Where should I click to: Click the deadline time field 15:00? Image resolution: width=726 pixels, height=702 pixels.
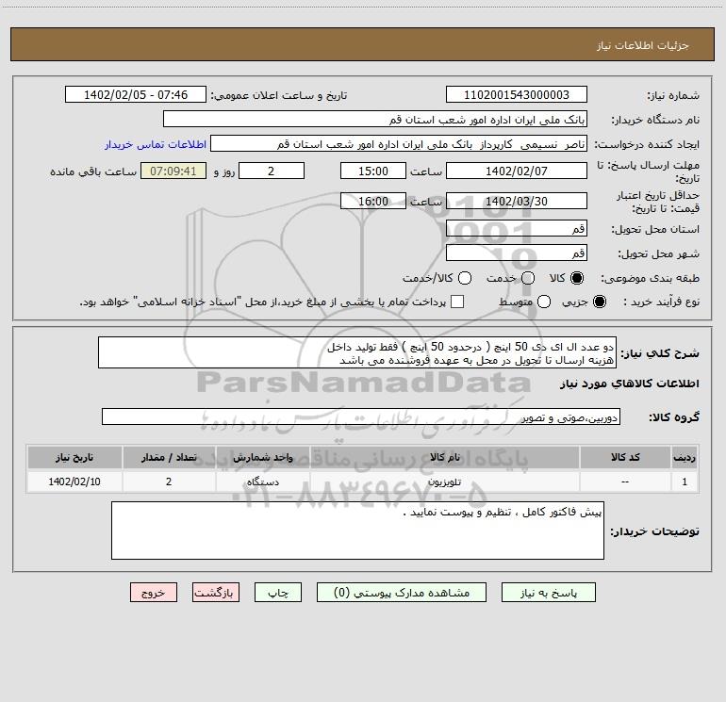pos(373,171)
